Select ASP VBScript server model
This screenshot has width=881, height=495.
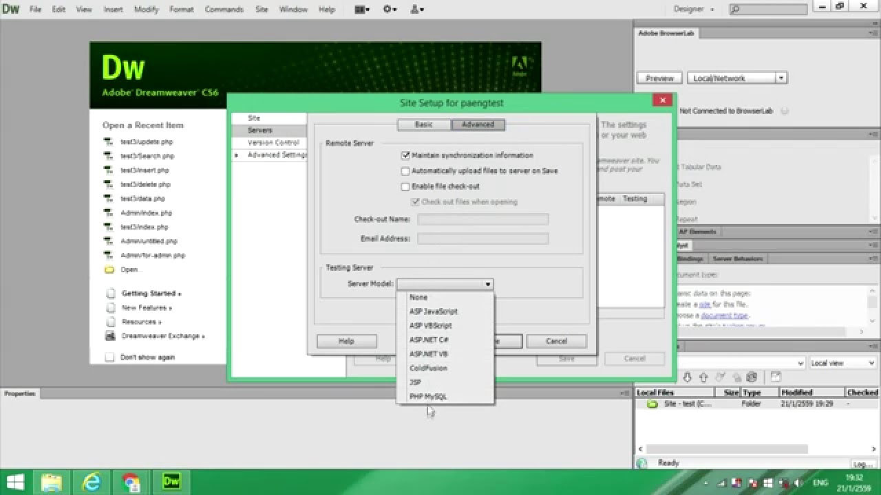(431, 326)
